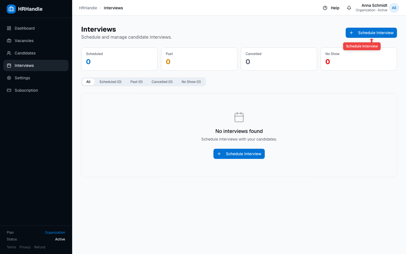Switch to the No Show (0) tab
The height and width of the screenshot is (254, 406).
[191, 82]
